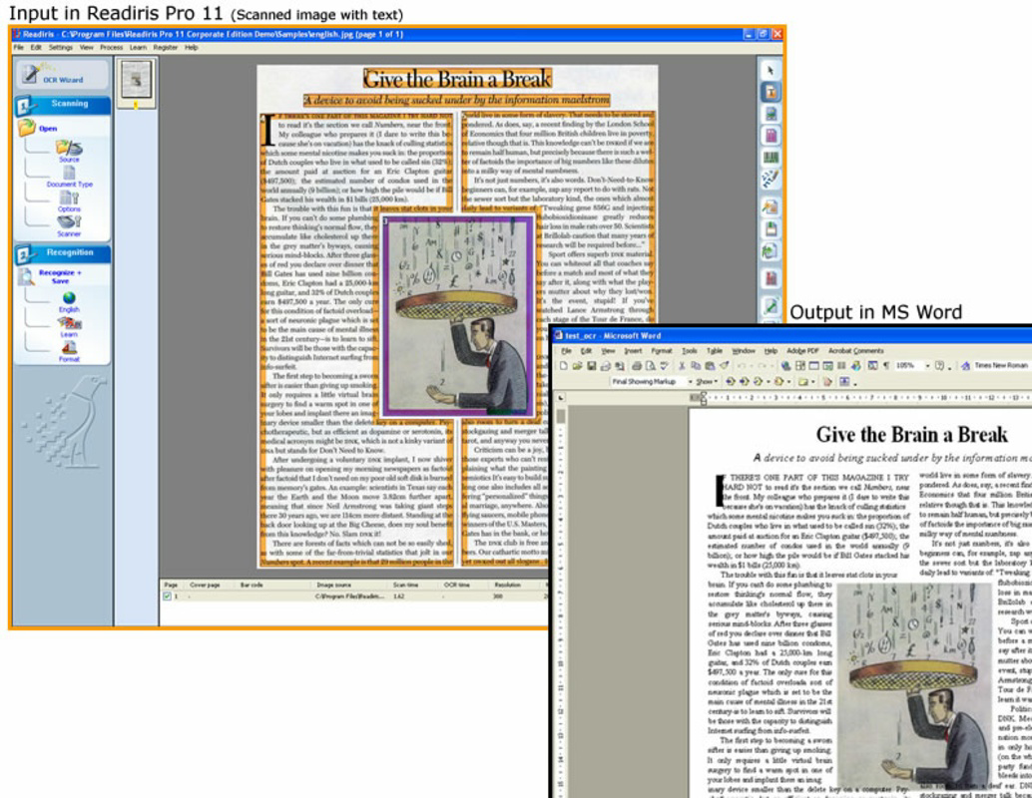Screen dimensions: 1032x798
Task: Click the Paste icon in Word
Action: pos(711,366)
